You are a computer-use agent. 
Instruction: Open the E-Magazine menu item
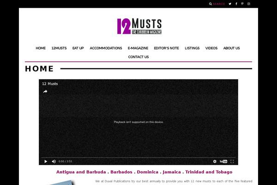pyautogui.click(x=138, y=48)
